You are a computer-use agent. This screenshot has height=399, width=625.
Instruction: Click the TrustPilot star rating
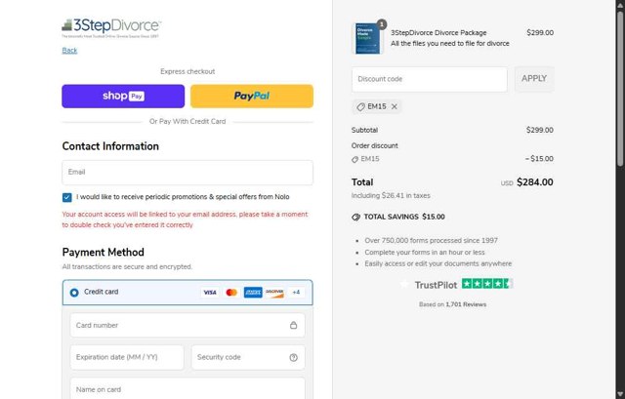[487, 284]
